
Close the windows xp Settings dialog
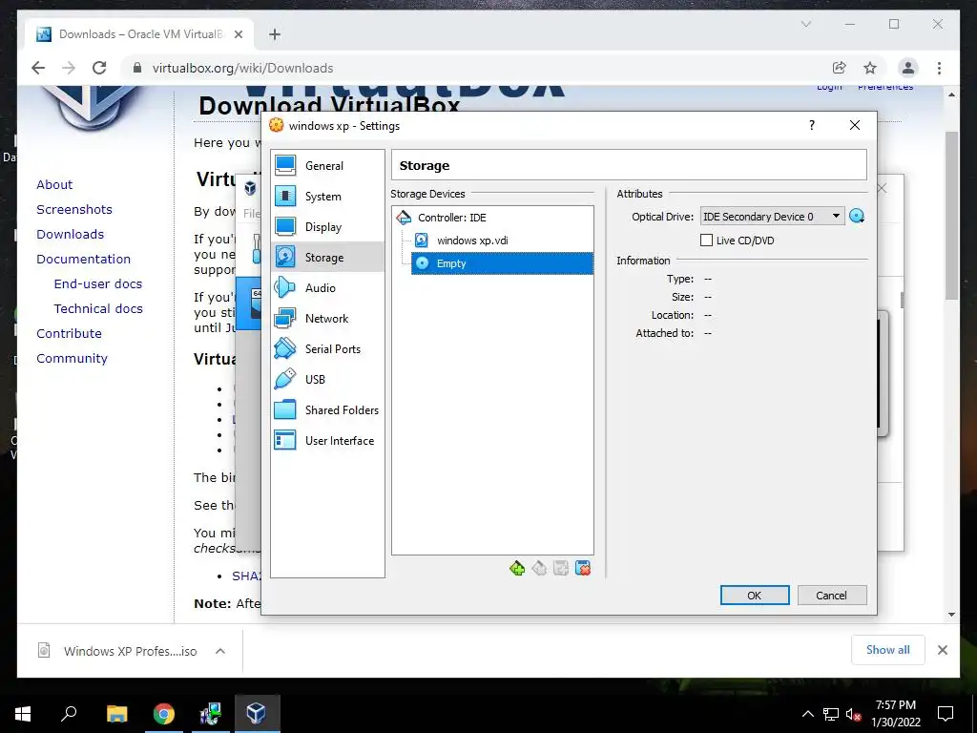point(855,125)
